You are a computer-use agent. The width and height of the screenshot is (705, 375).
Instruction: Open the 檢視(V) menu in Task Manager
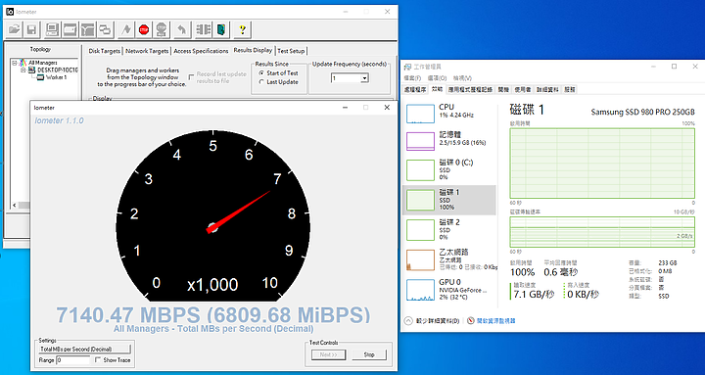coord(462,78)
